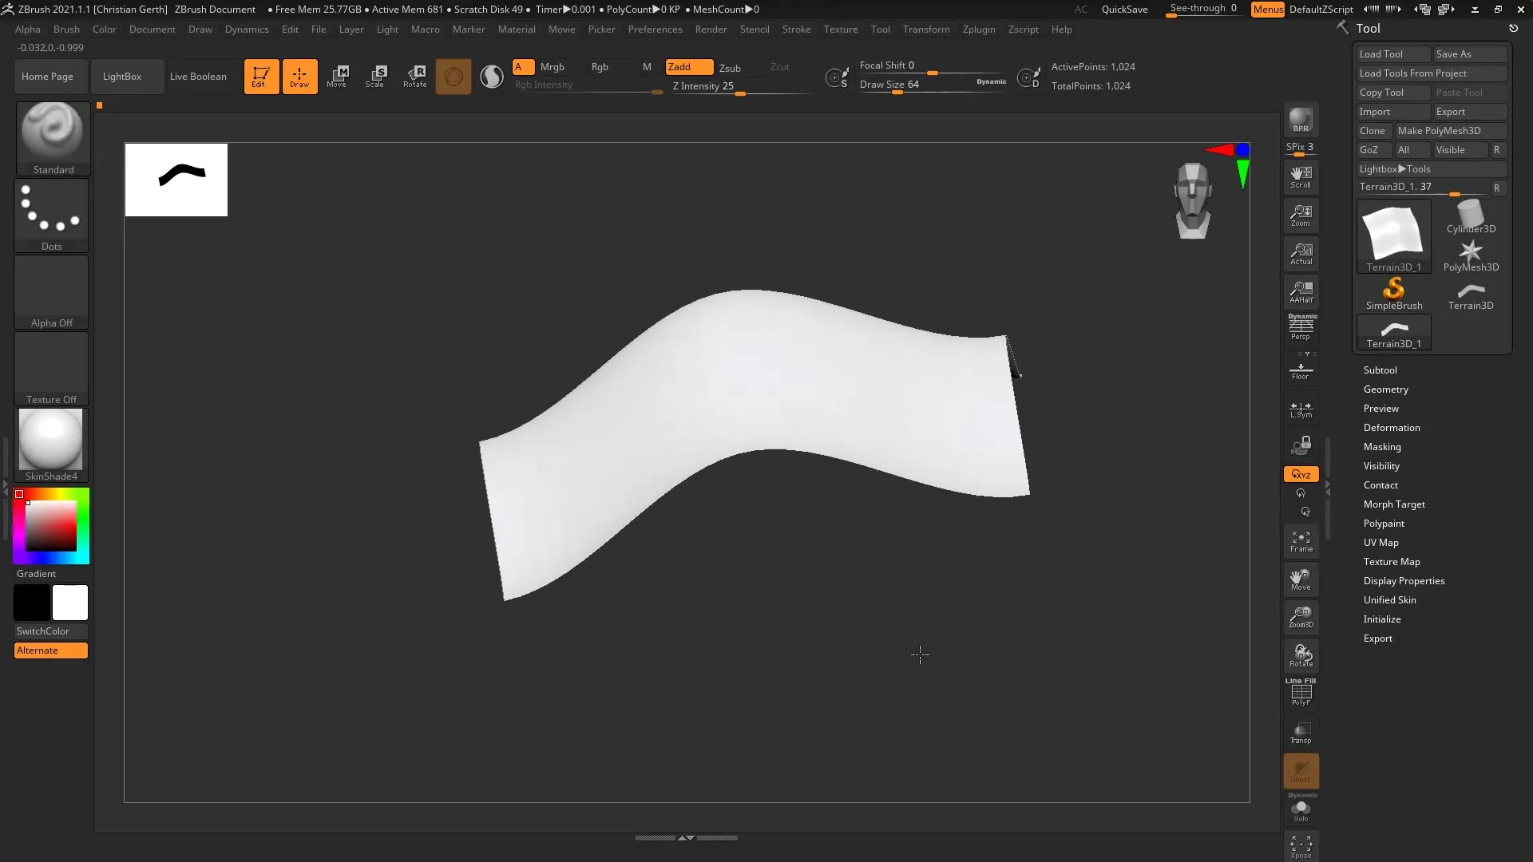Select the Cylinder3D tool thumbnail
1533x862 pixels.
1471,217
